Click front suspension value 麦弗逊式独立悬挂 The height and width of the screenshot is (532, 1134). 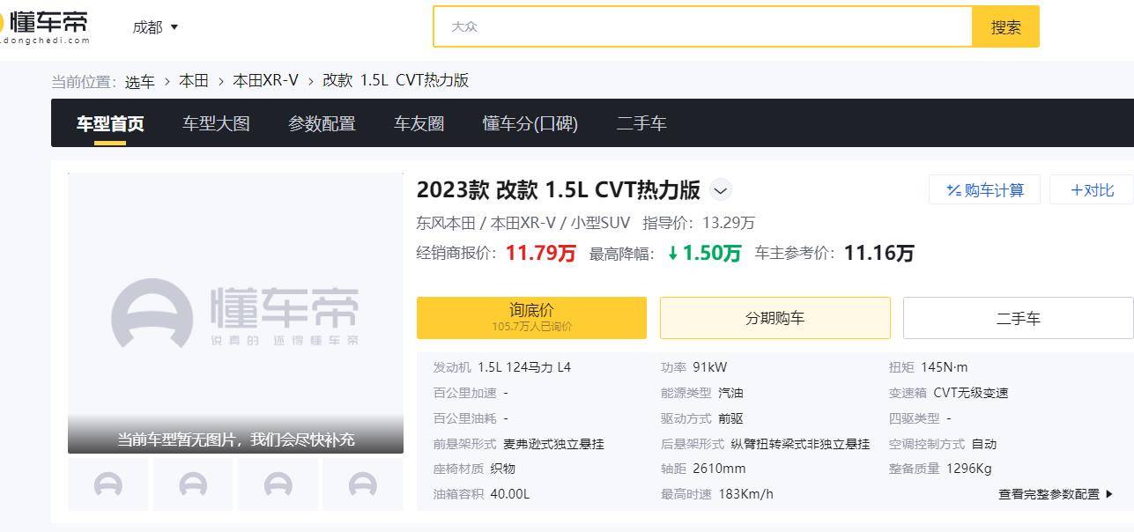(x=553, y=444)
